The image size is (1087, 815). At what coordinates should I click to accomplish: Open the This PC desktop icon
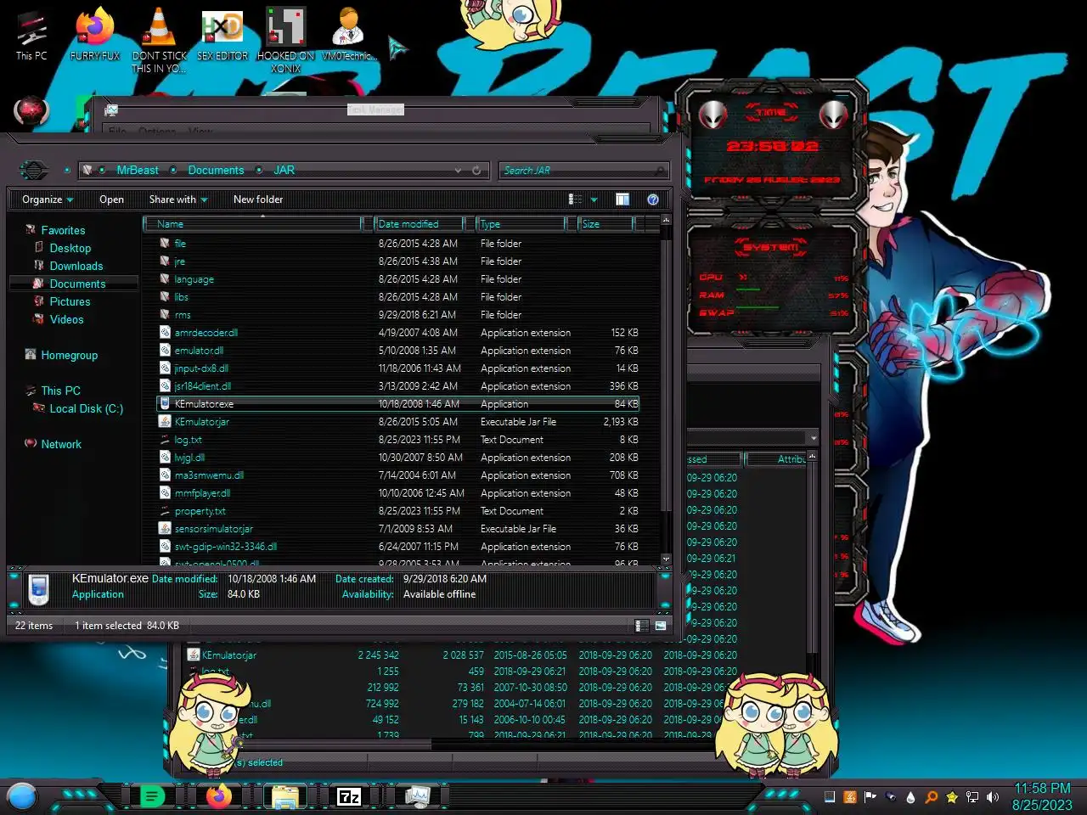click(31, 34)
